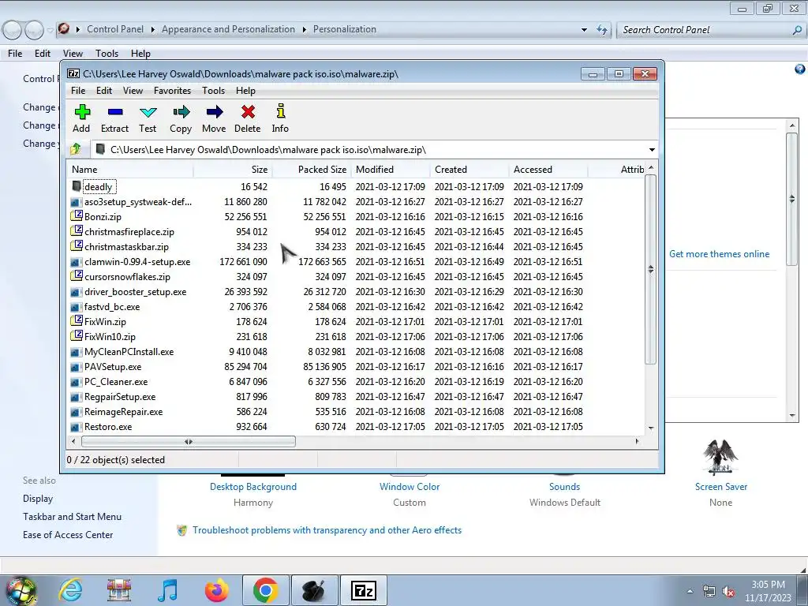Select the Restoro.exe file icon
Viewport: 808px width, 606px height.
[x=77, y=427]
